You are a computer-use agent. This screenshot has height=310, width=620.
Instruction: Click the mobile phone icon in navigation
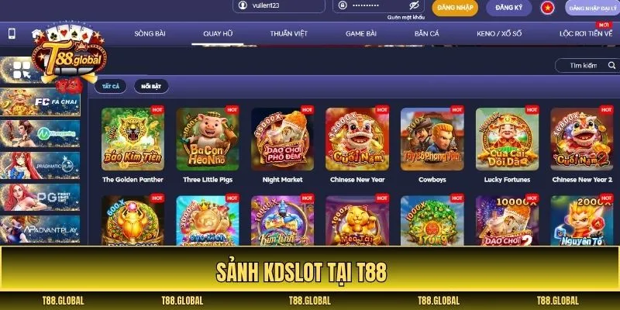pyautogui.click(x=12, y=33)
